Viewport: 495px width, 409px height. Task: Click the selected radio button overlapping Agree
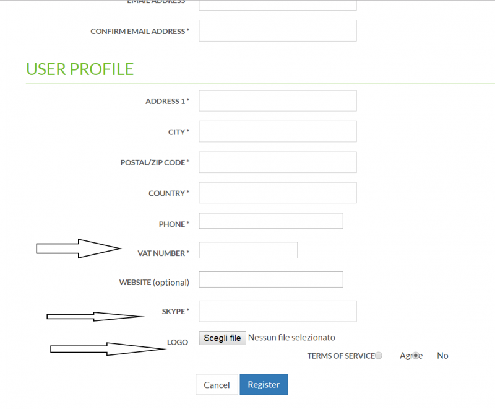[x=416, y=356]
